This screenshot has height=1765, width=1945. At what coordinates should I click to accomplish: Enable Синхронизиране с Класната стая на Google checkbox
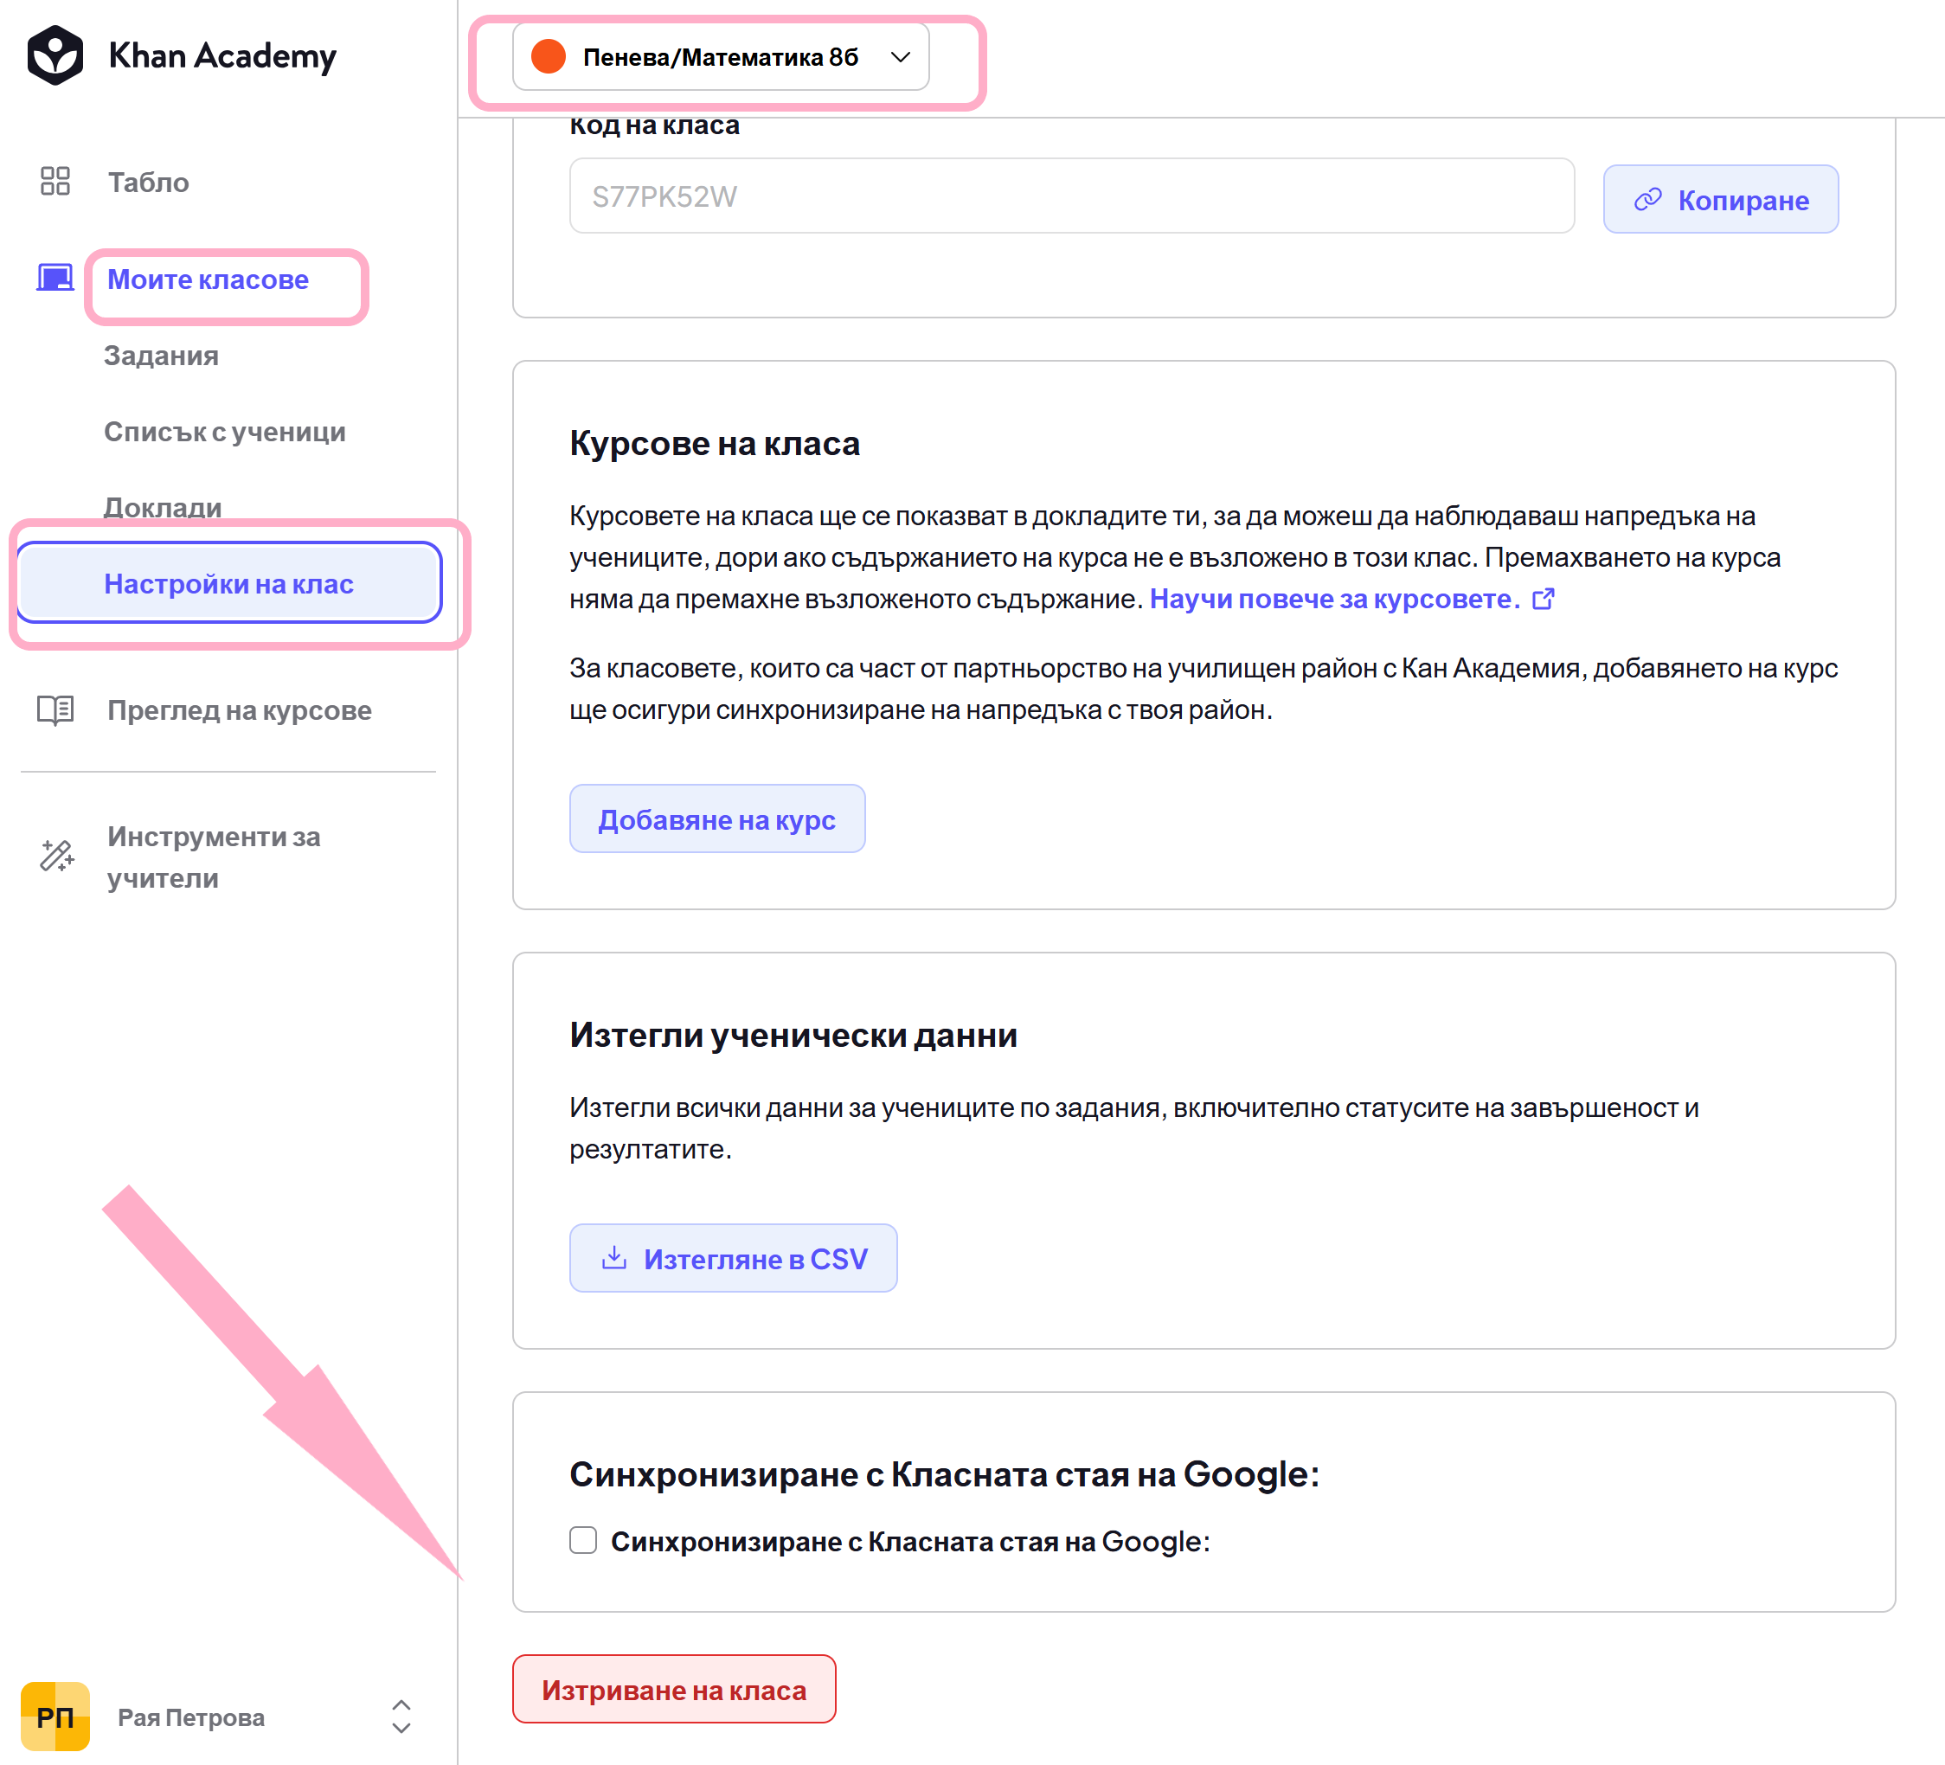[583, 1540]
